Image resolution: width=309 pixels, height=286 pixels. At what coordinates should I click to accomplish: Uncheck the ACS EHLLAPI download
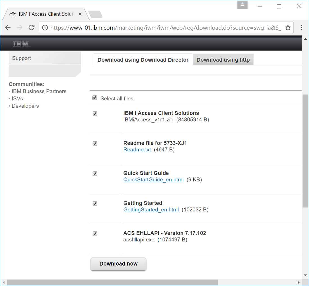click(x=95, y=234)
